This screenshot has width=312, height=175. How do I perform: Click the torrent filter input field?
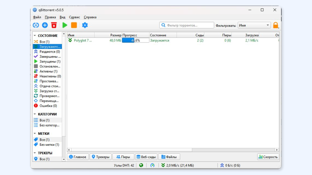click(187, 25)
